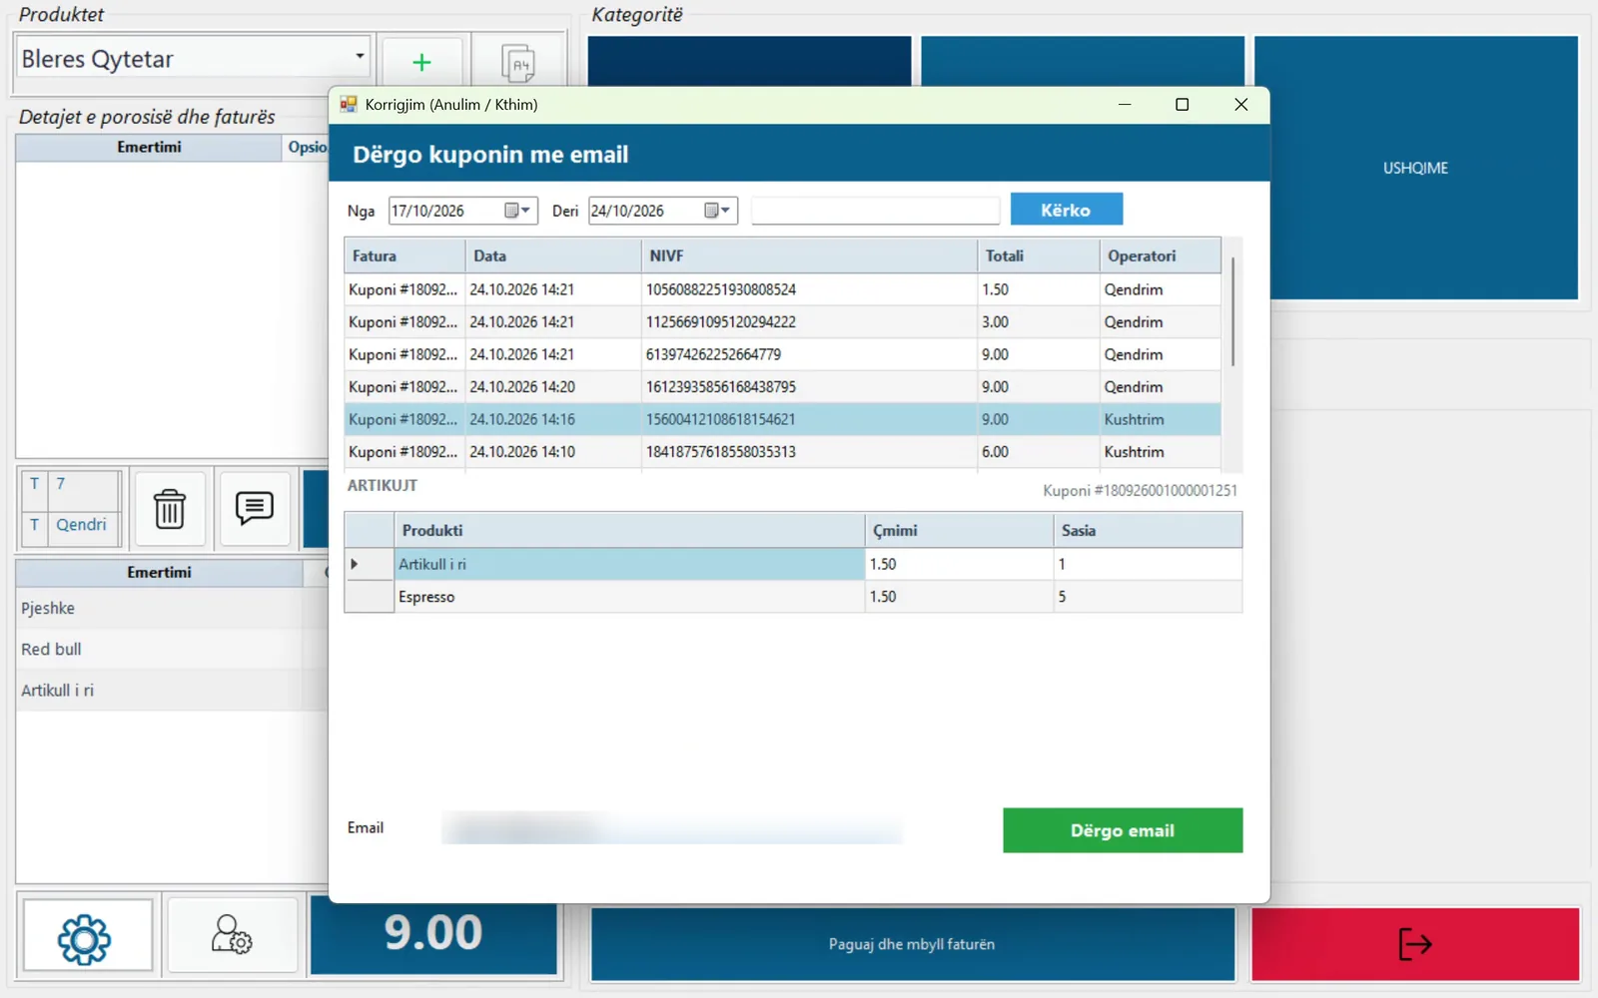Click the red logout exit icon
Screen dimensions: 1598x998
[x=1415, y=944]
